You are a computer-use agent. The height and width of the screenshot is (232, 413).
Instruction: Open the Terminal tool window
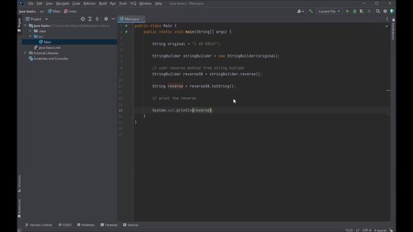click(x=109, y=225)
